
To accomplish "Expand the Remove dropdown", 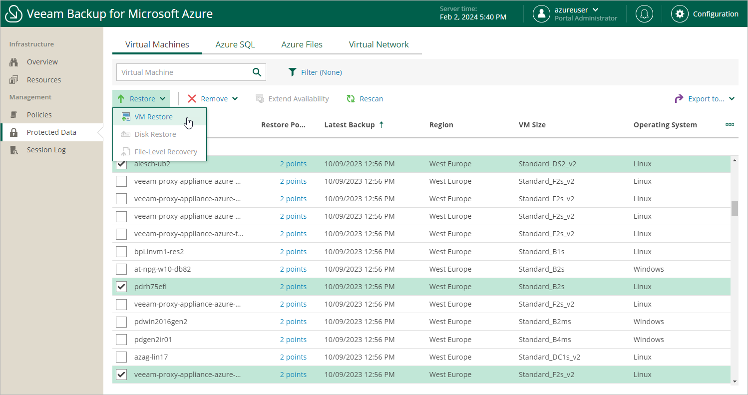I will pyautogui.click(x=235, y=99).
